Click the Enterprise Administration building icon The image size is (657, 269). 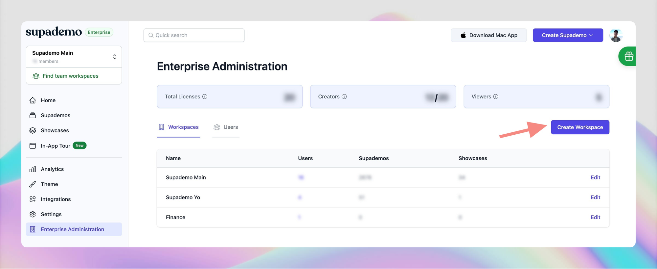click(33, 229)
